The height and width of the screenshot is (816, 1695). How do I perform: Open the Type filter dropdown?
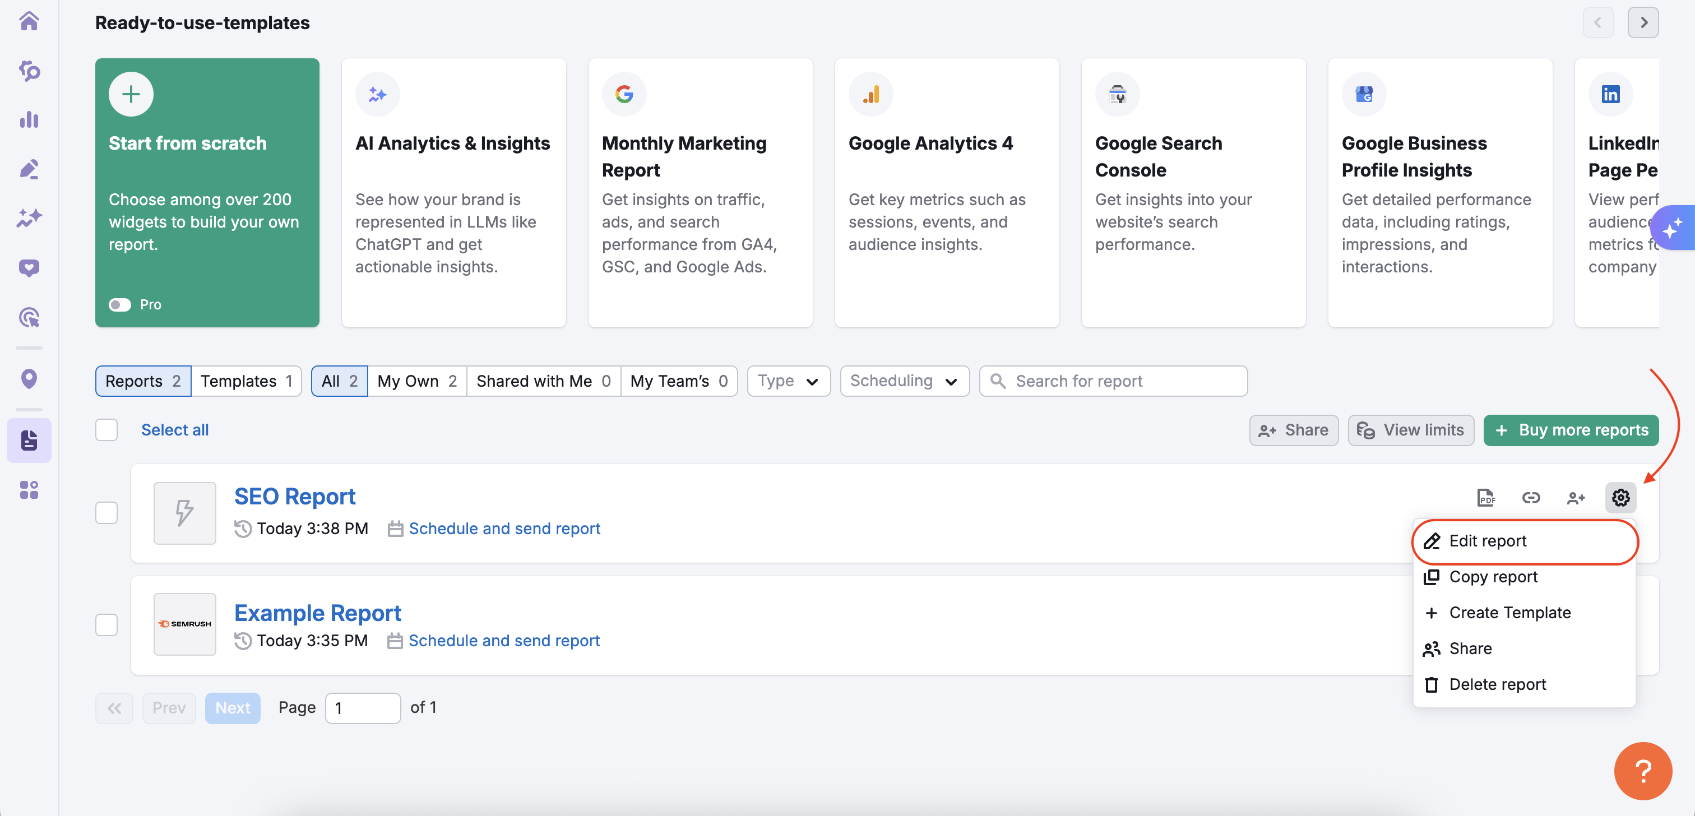click(788, 381)
